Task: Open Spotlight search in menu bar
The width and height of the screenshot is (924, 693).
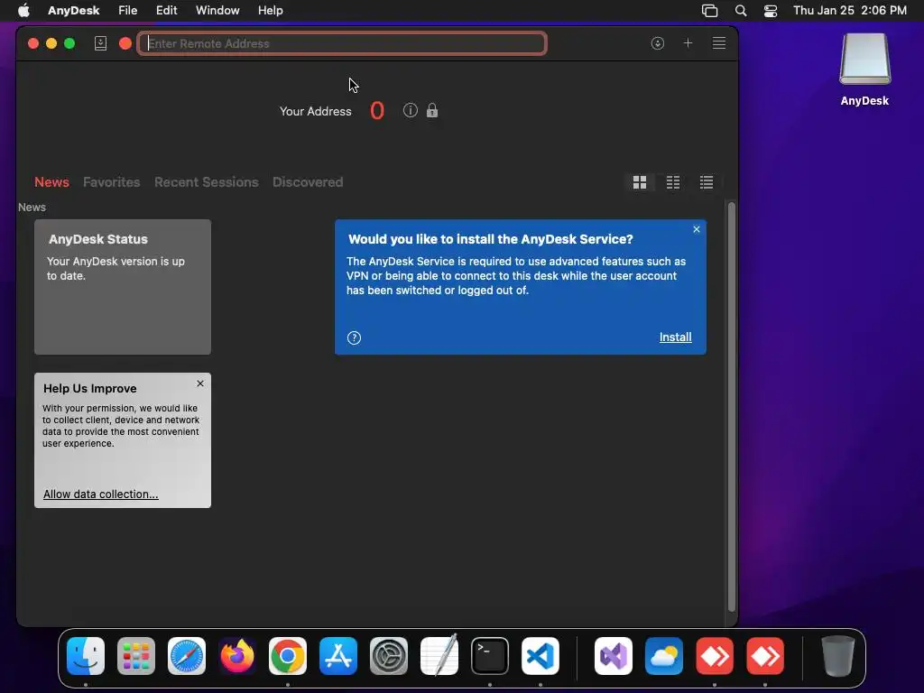Action: [741, 11]
